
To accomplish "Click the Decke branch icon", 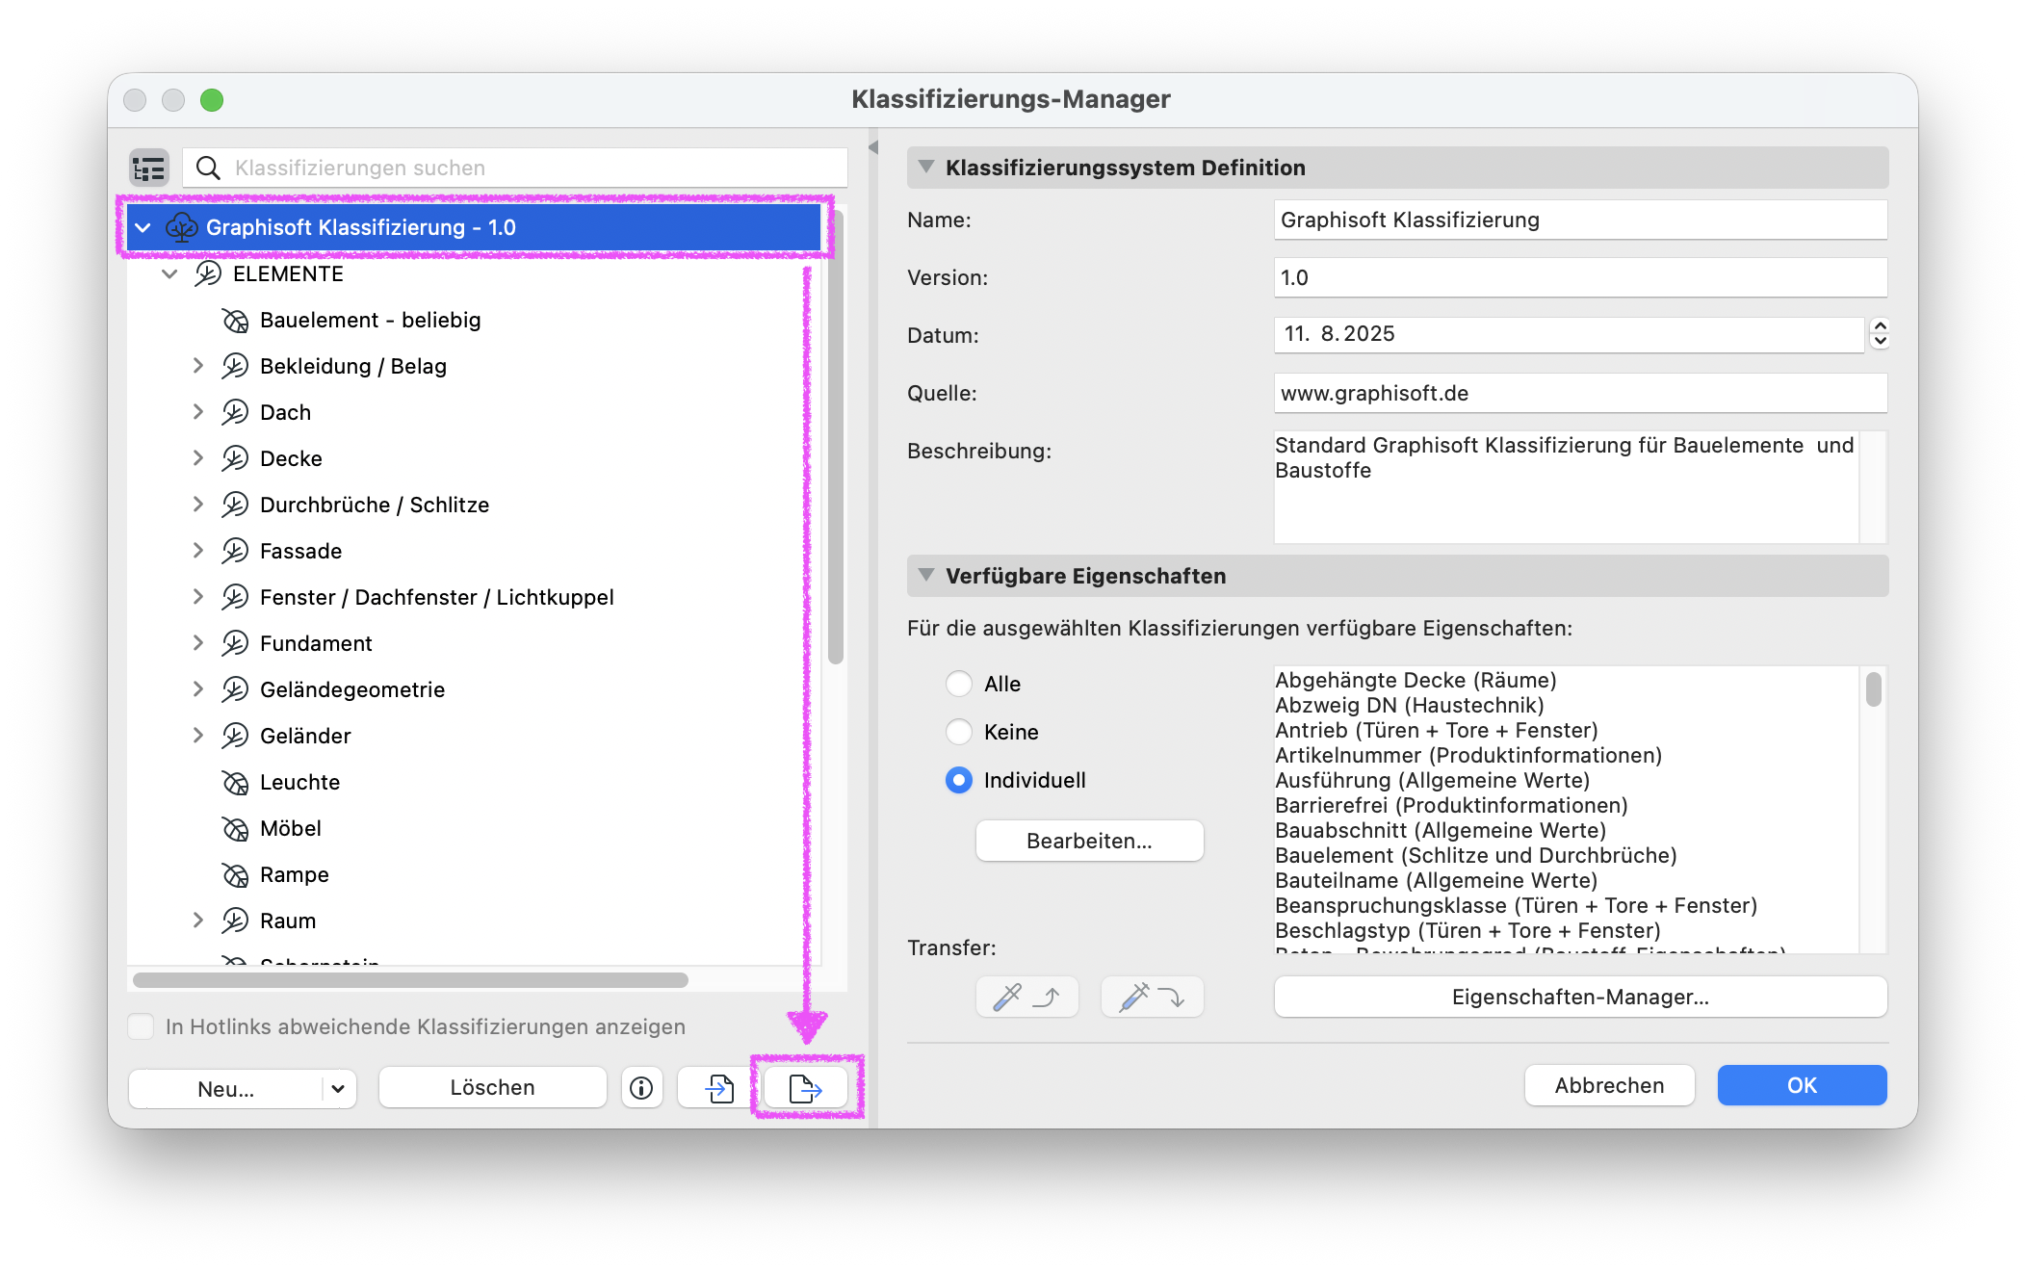I will pos(235,459).
